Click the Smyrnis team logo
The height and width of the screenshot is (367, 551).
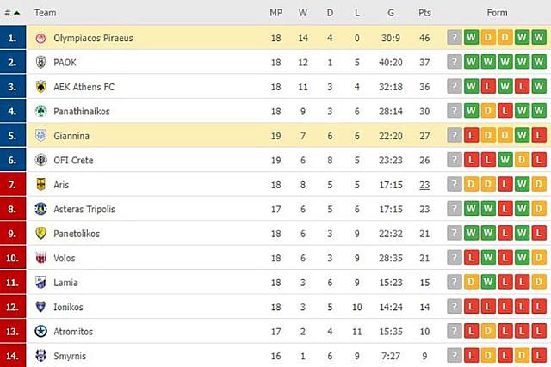[x=40, y=356]
